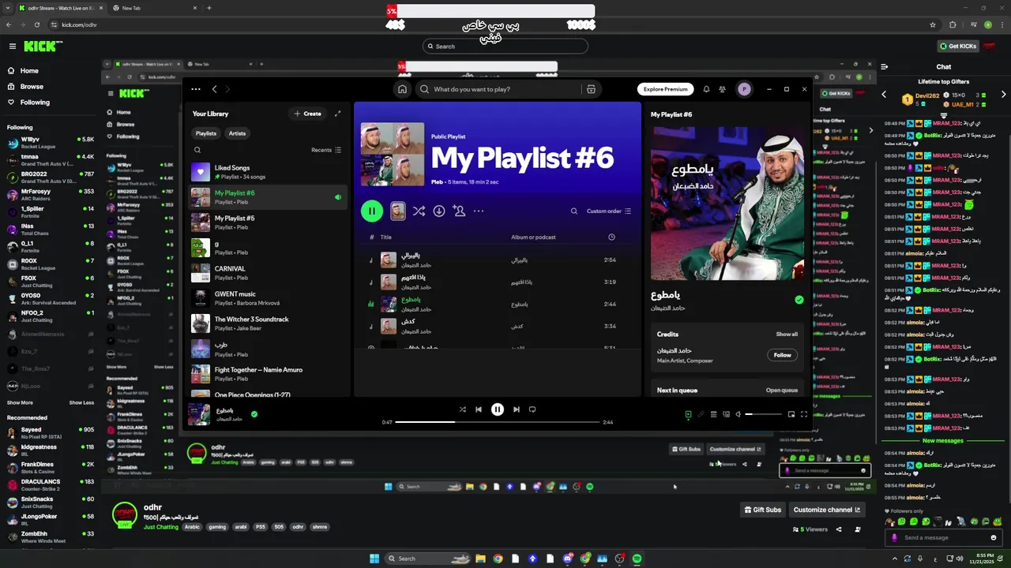The height and width of the screenshot is (568, 1011).
Task: Open Create menu in Your Library
Action: click(x=308, y=114)
